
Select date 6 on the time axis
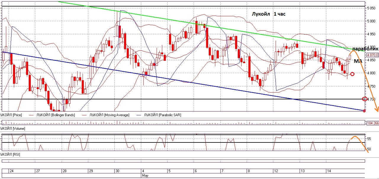tap(195, 171)
